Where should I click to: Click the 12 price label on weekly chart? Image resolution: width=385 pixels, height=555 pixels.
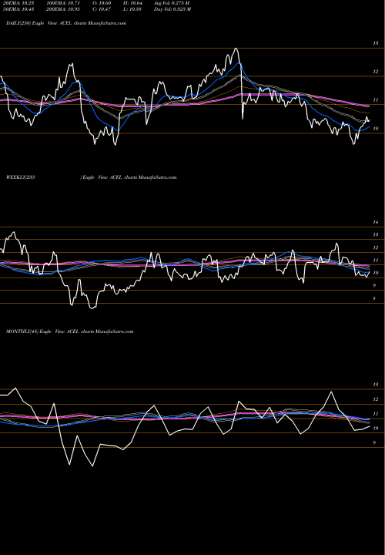pyautogui.click(x=376, y=247)
